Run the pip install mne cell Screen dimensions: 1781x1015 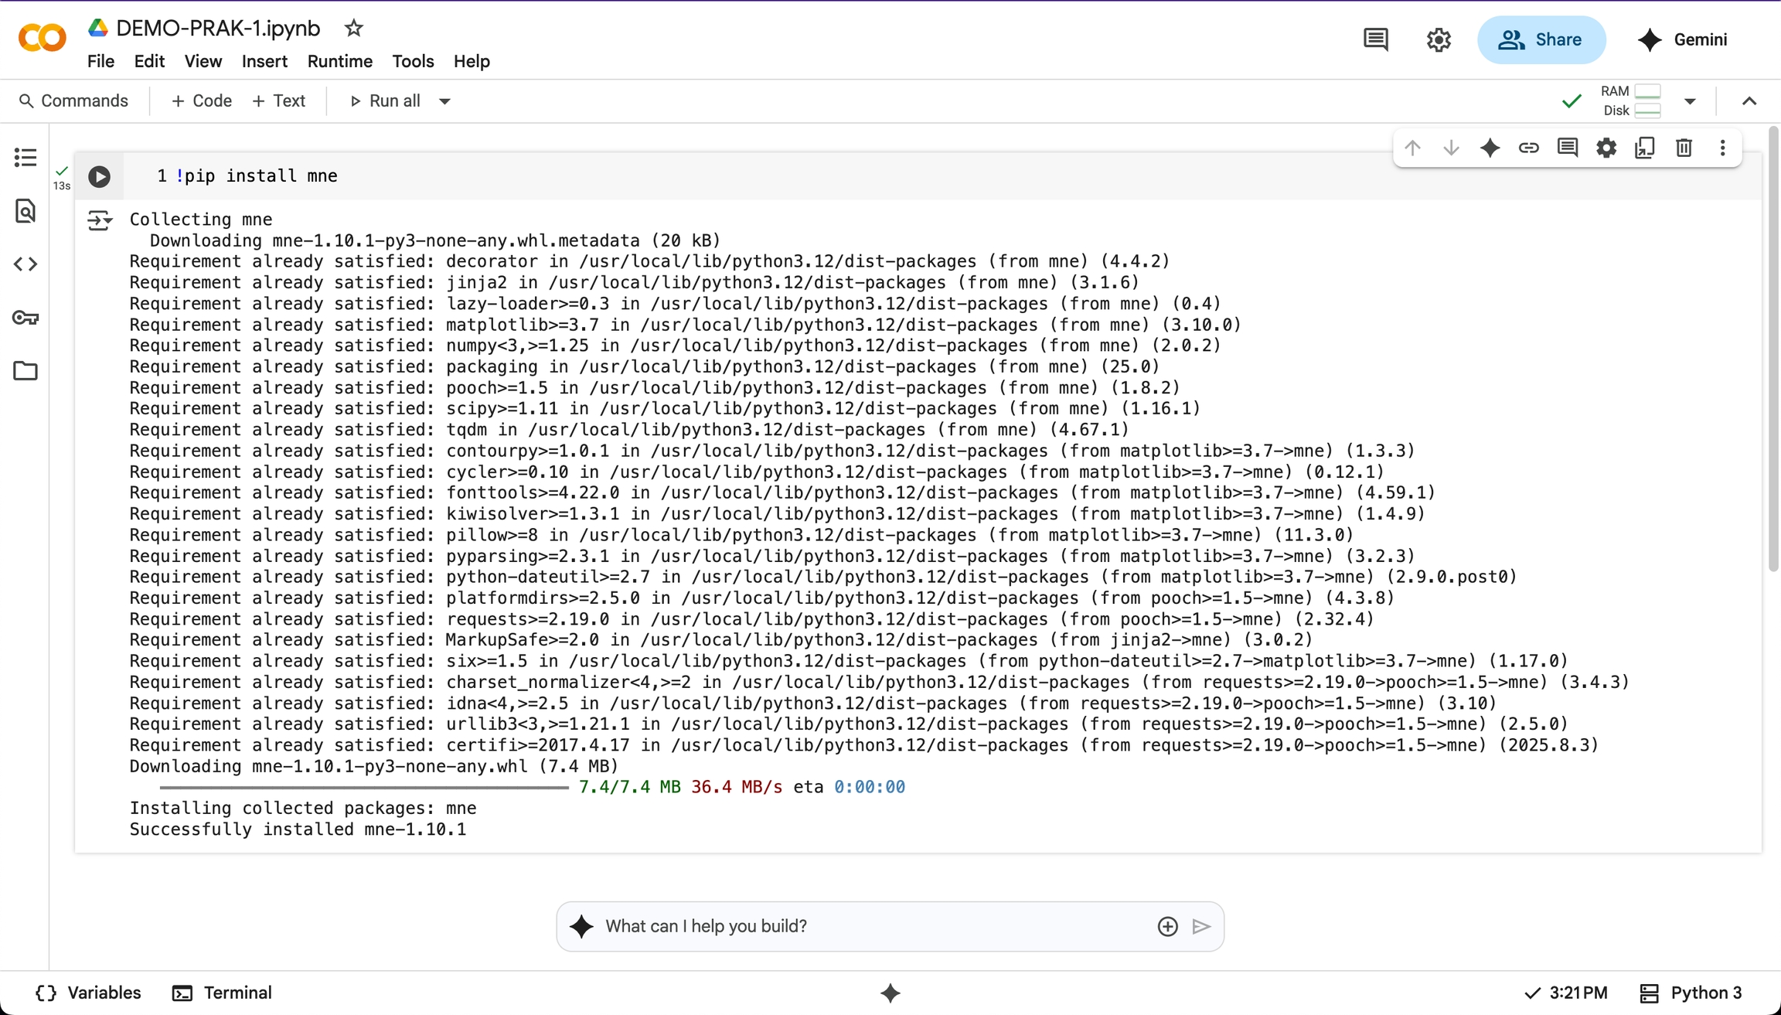tap(99, 176)
